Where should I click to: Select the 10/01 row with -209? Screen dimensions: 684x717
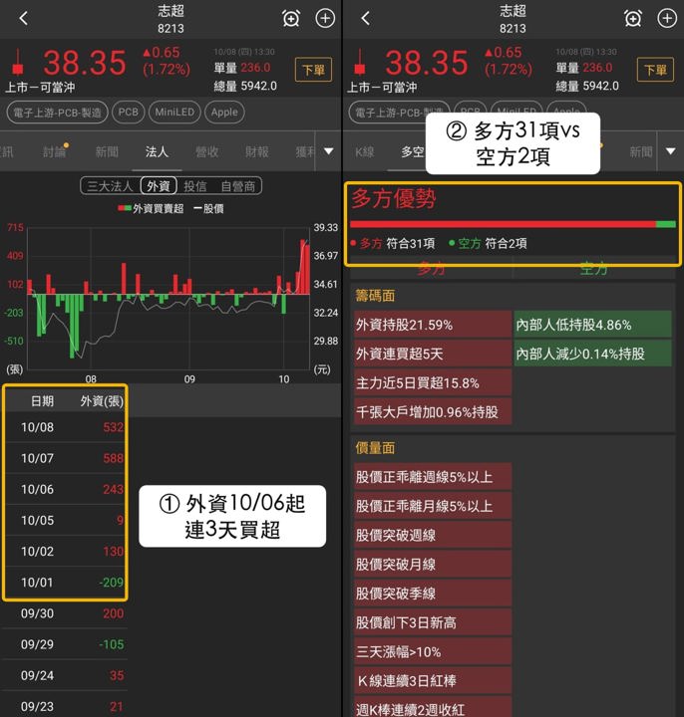(x=66, y=583)
